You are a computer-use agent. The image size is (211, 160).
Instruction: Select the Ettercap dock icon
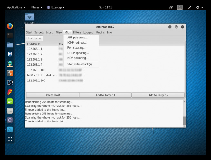10,120
